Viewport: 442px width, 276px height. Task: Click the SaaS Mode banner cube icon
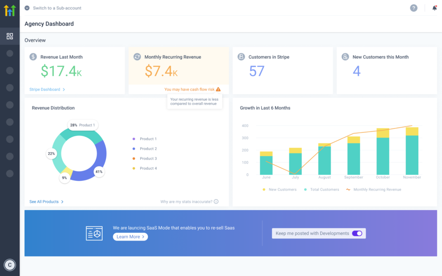click(x=94, y=233)
